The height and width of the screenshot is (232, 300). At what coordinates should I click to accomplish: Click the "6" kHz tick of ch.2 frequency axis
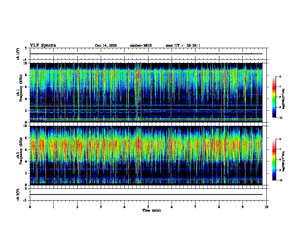(26, 150)
